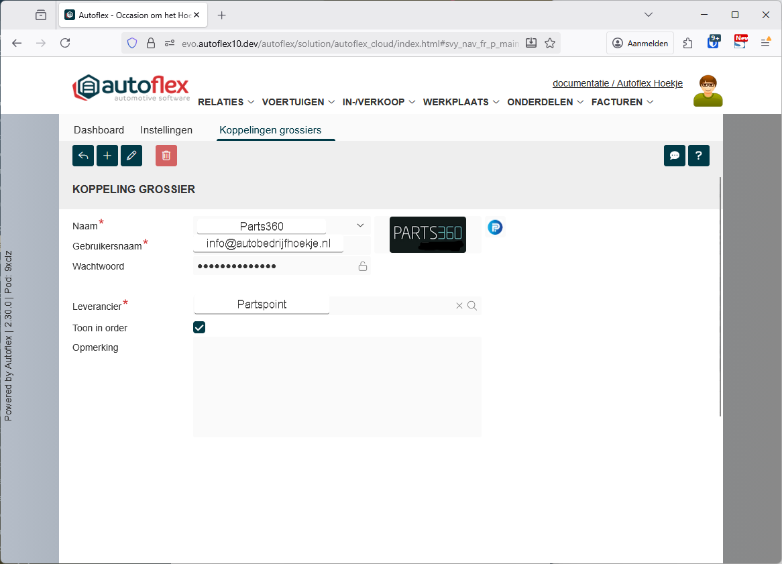This screenshot has width=782, height=564.
Task: Open help with question mark button
Action: coord(699,156)
